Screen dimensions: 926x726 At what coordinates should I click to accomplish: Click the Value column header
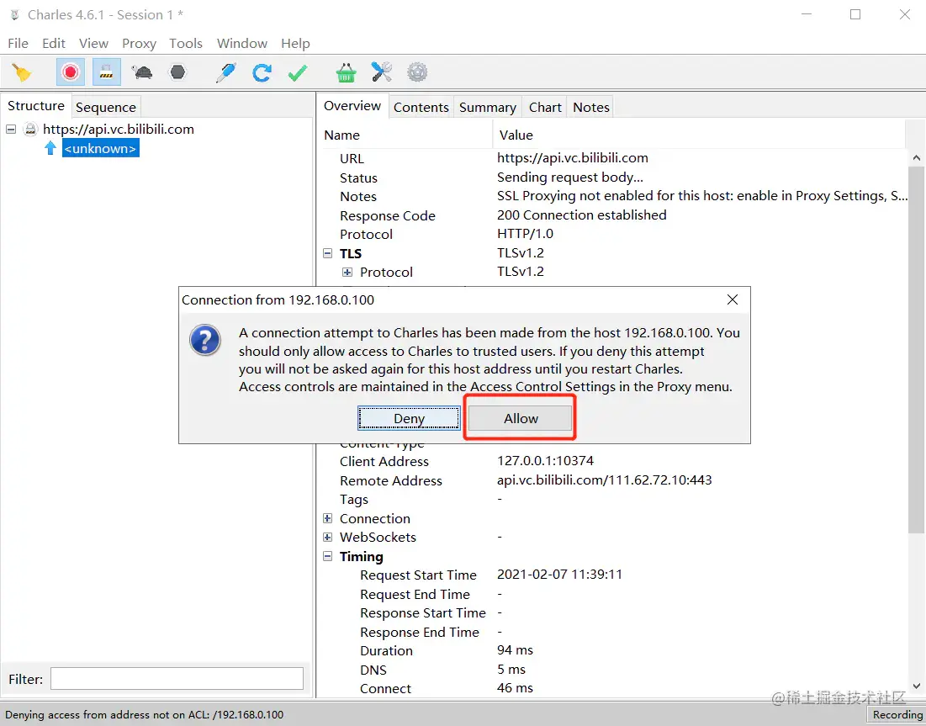coord(699,135)
